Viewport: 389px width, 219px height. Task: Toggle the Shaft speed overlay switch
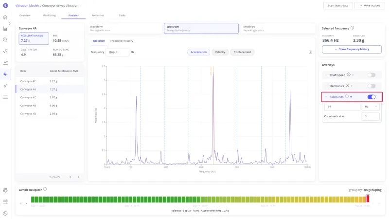[371, 75]
